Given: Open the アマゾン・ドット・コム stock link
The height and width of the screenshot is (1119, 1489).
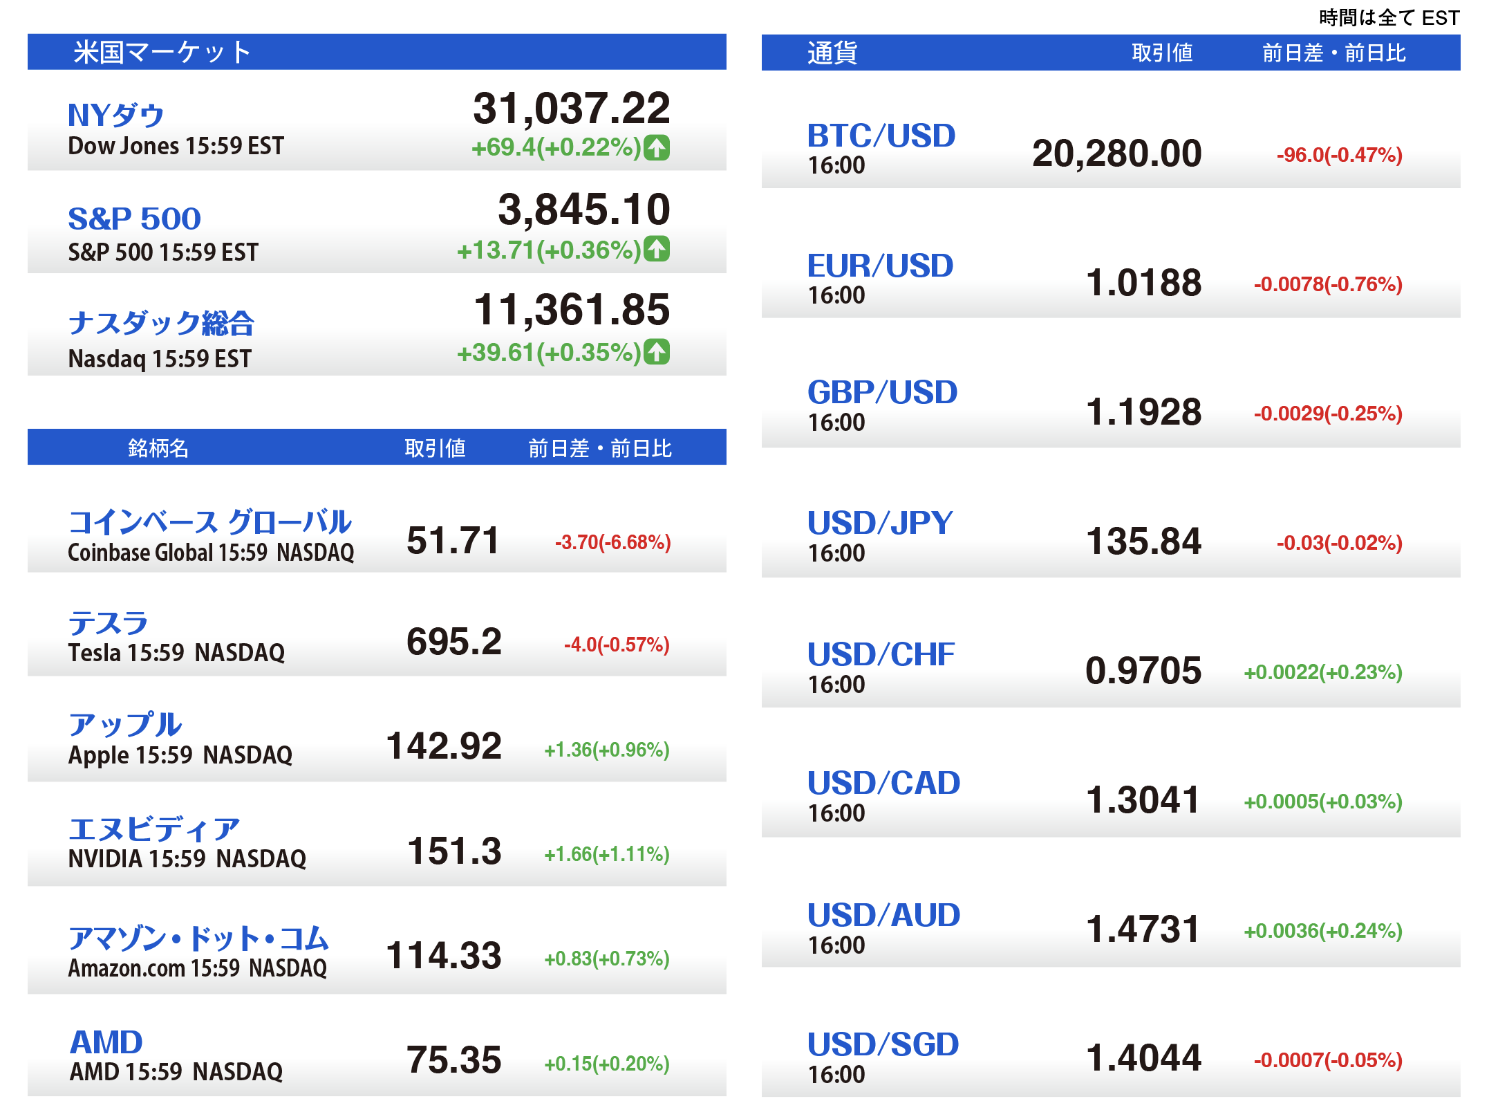Looking at the screenshot, I should [x=198, y=938].
